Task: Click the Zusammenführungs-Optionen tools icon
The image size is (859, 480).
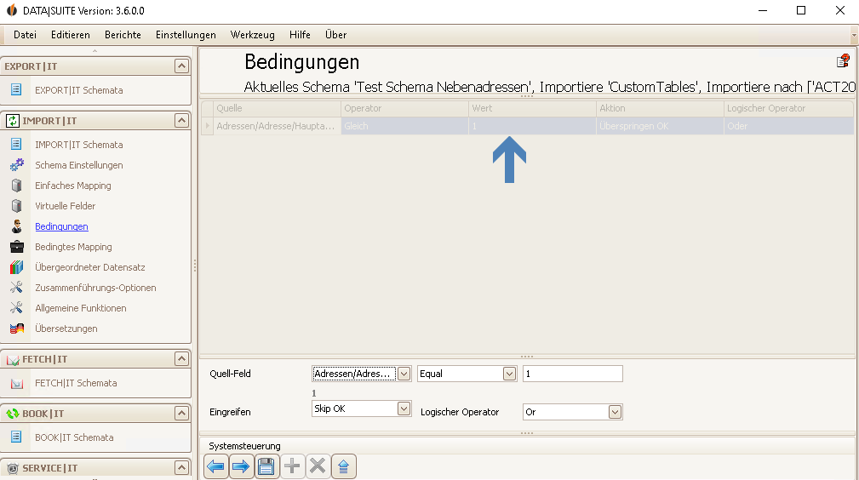Action: [16, 287]
